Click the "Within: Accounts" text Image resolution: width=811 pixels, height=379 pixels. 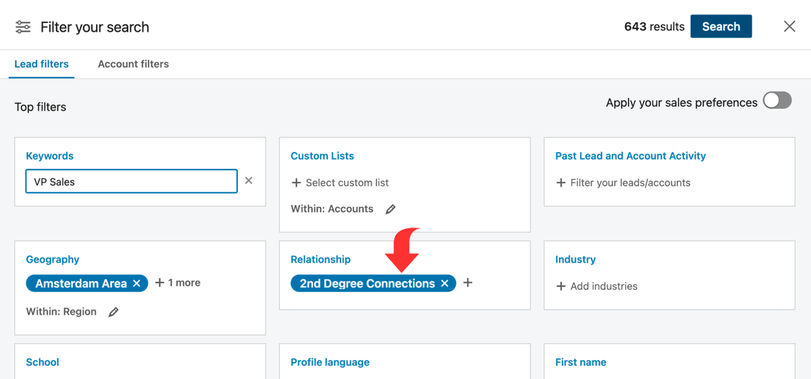(x=332, y=209)
